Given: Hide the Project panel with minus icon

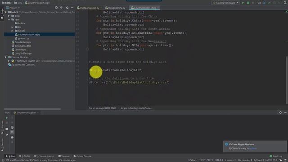Looking at the screenshot, I should (72, 8).
